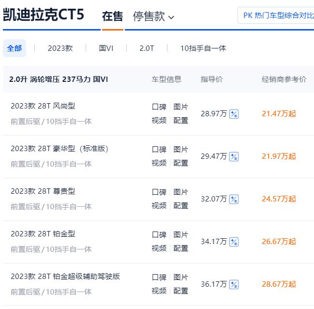Open 2023款 28T 风尚型 model link
Image resolution: width=314 pixels, height=309 pixels.
click(43, 106)
